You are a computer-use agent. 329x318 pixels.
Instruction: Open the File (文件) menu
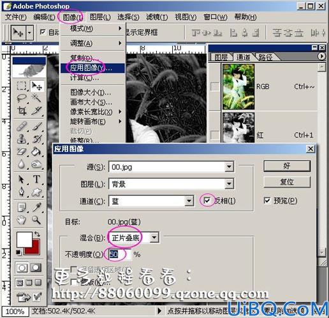point(16,17)
